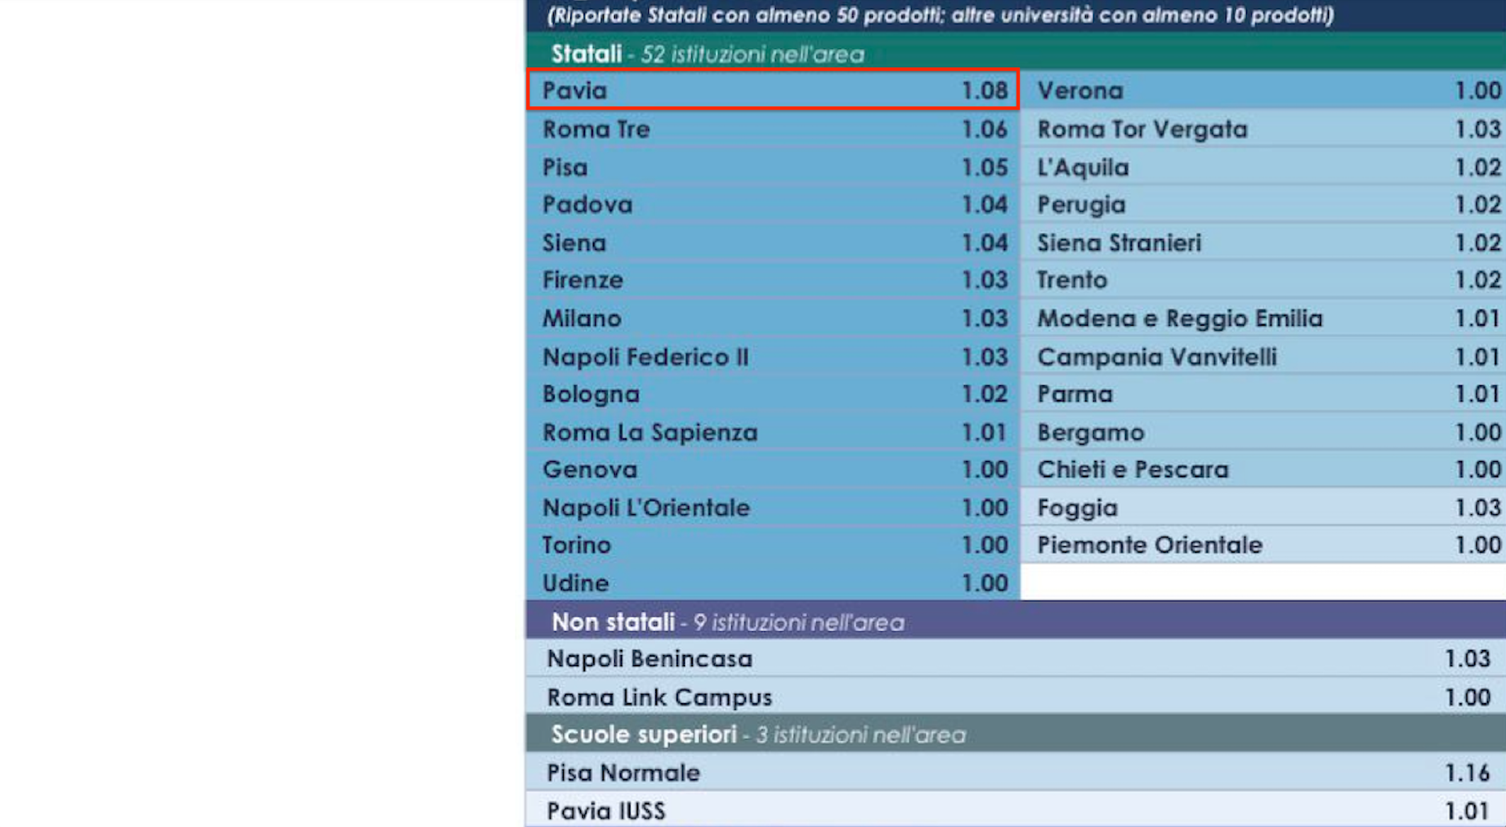
Task: Click the Pisa Normale entry
Action: pyautogui.click(x=1016, y=772)
